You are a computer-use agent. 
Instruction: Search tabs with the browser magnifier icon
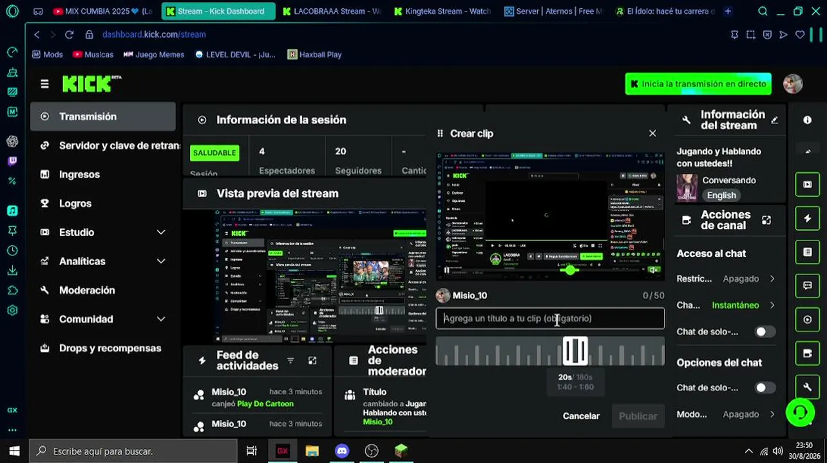(x=763, y=11)
